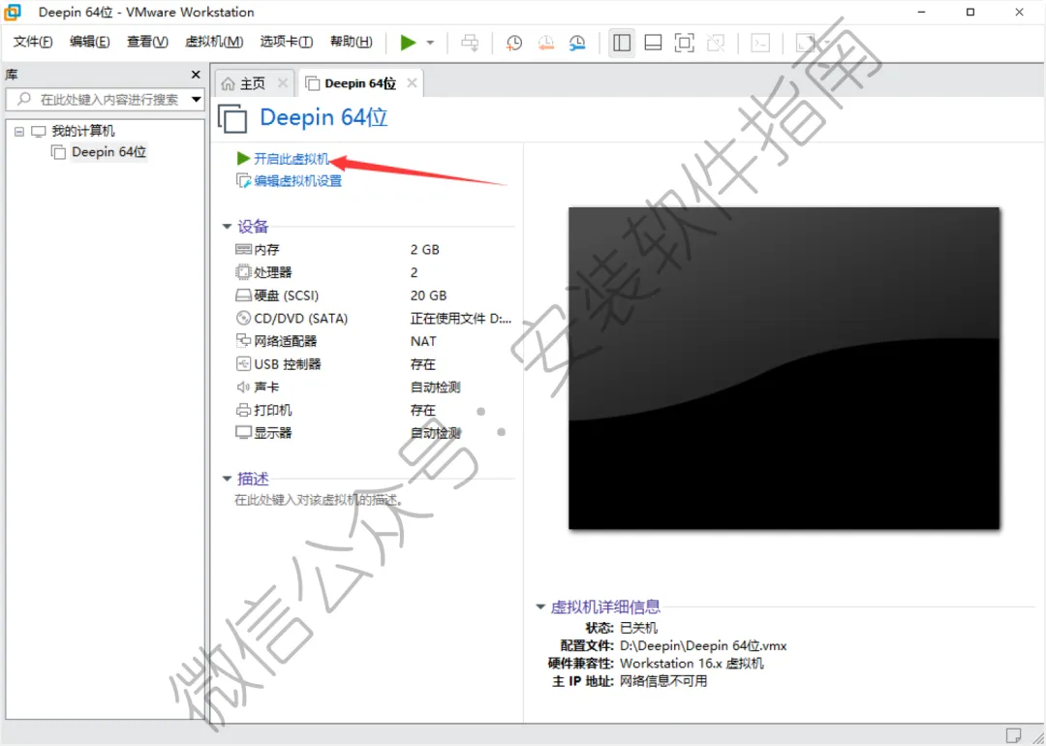
Task: Click the VMware Workstation title bar icon
Action: (x=13, y=12)
